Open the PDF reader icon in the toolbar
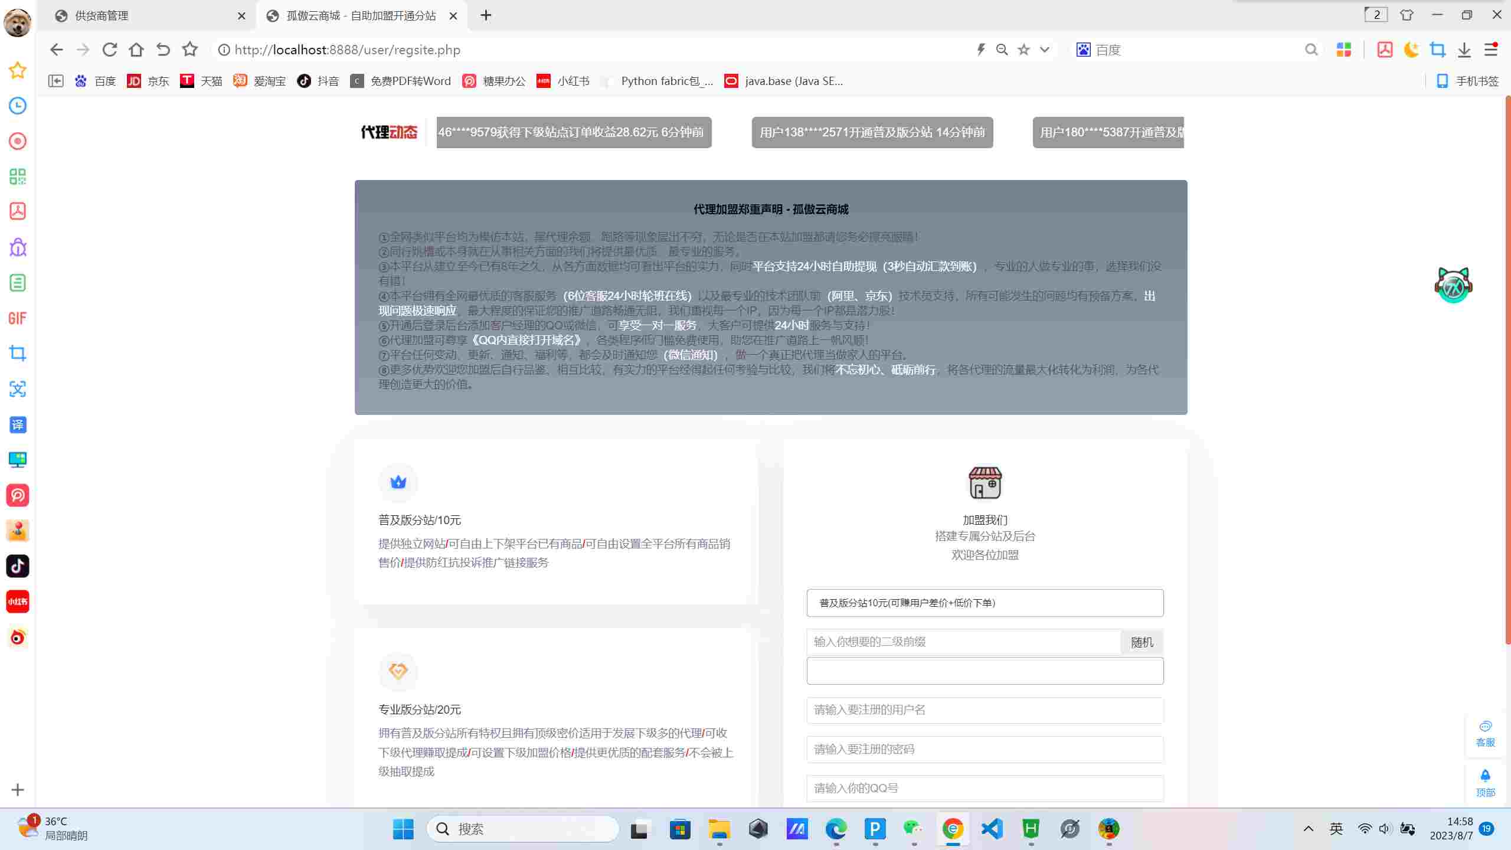 [1384, 50]
